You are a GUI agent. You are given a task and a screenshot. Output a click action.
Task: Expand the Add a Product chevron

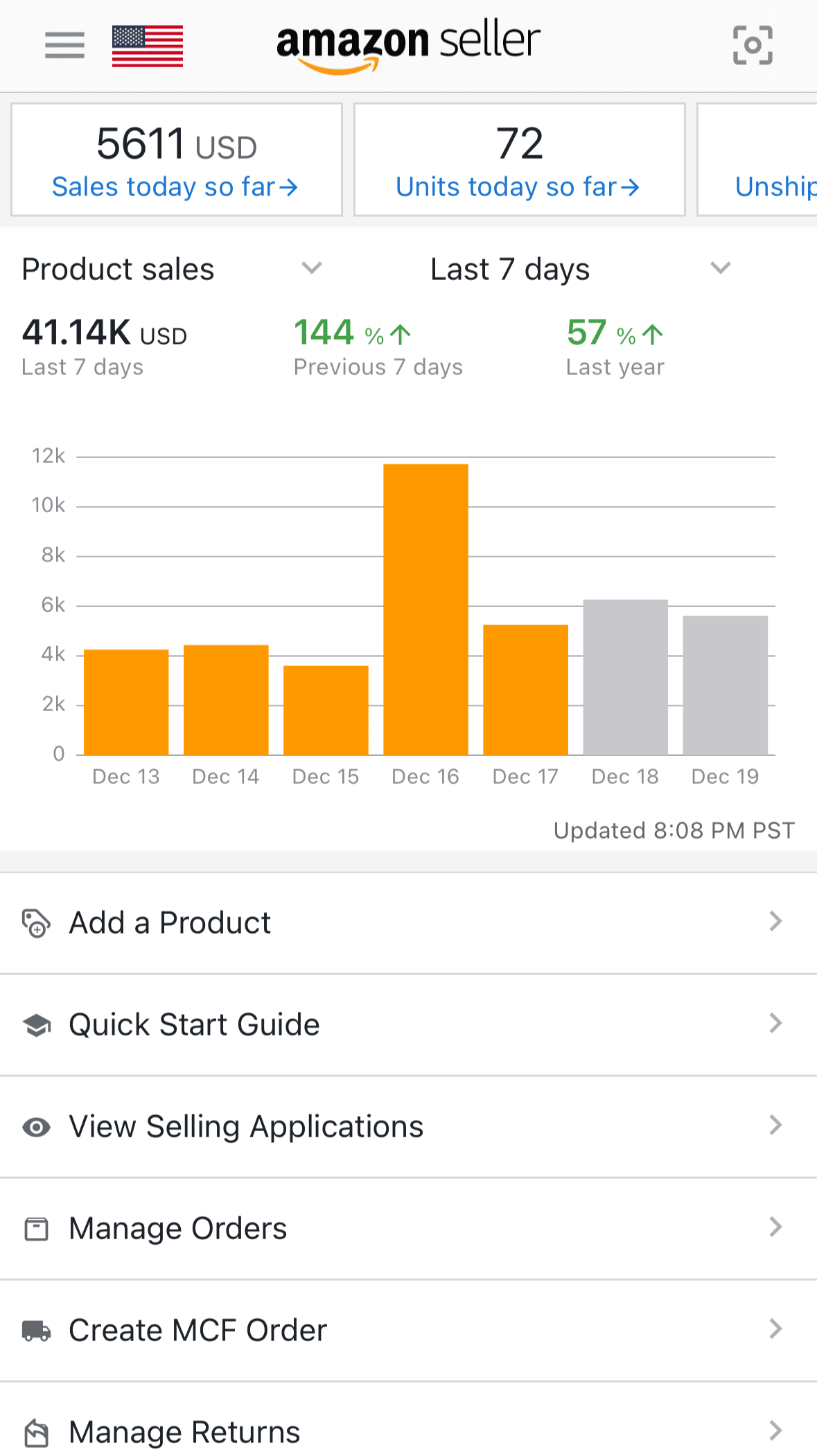[775, 922]
